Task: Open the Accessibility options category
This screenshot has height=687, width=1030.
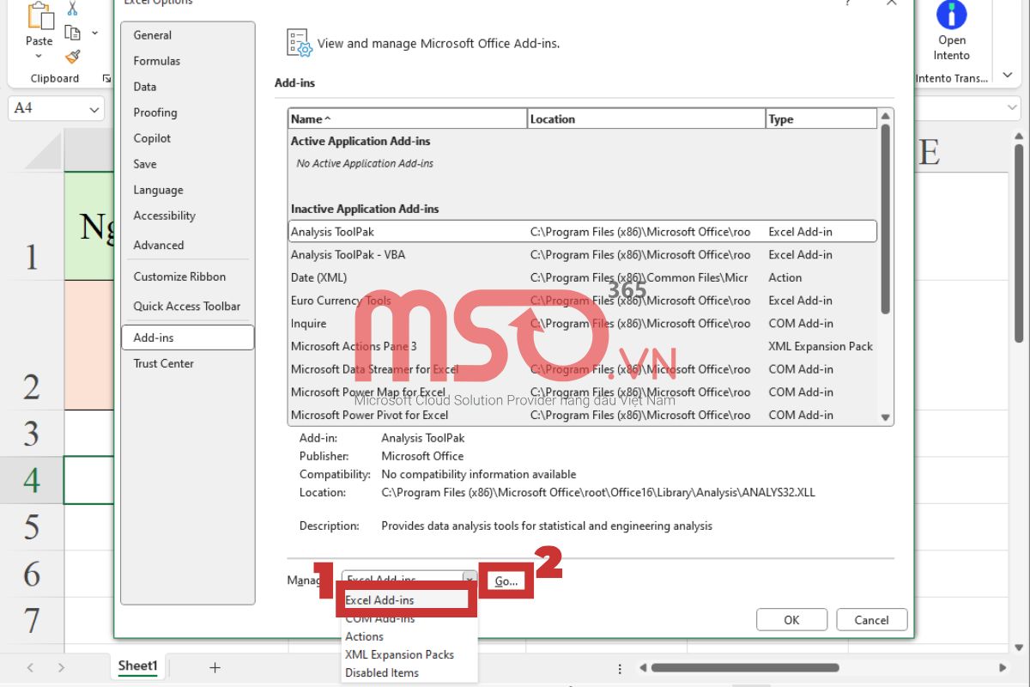Action: pyautogui.click(x=188, y=216)
